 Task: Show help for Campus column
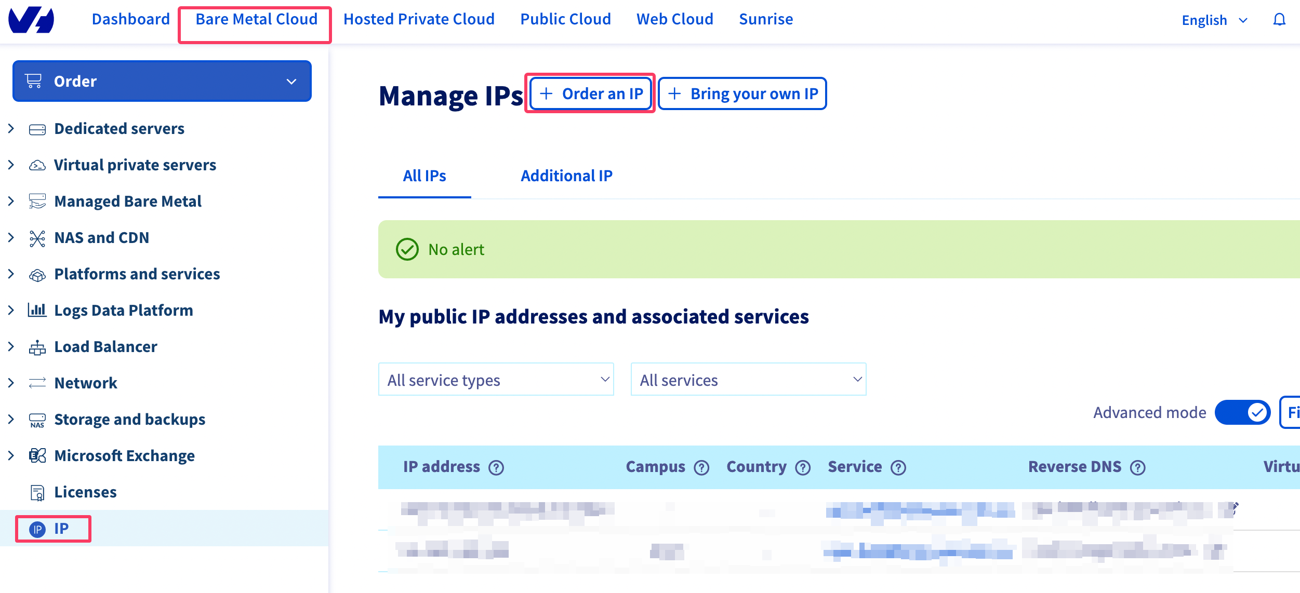[x=701, y=468]
